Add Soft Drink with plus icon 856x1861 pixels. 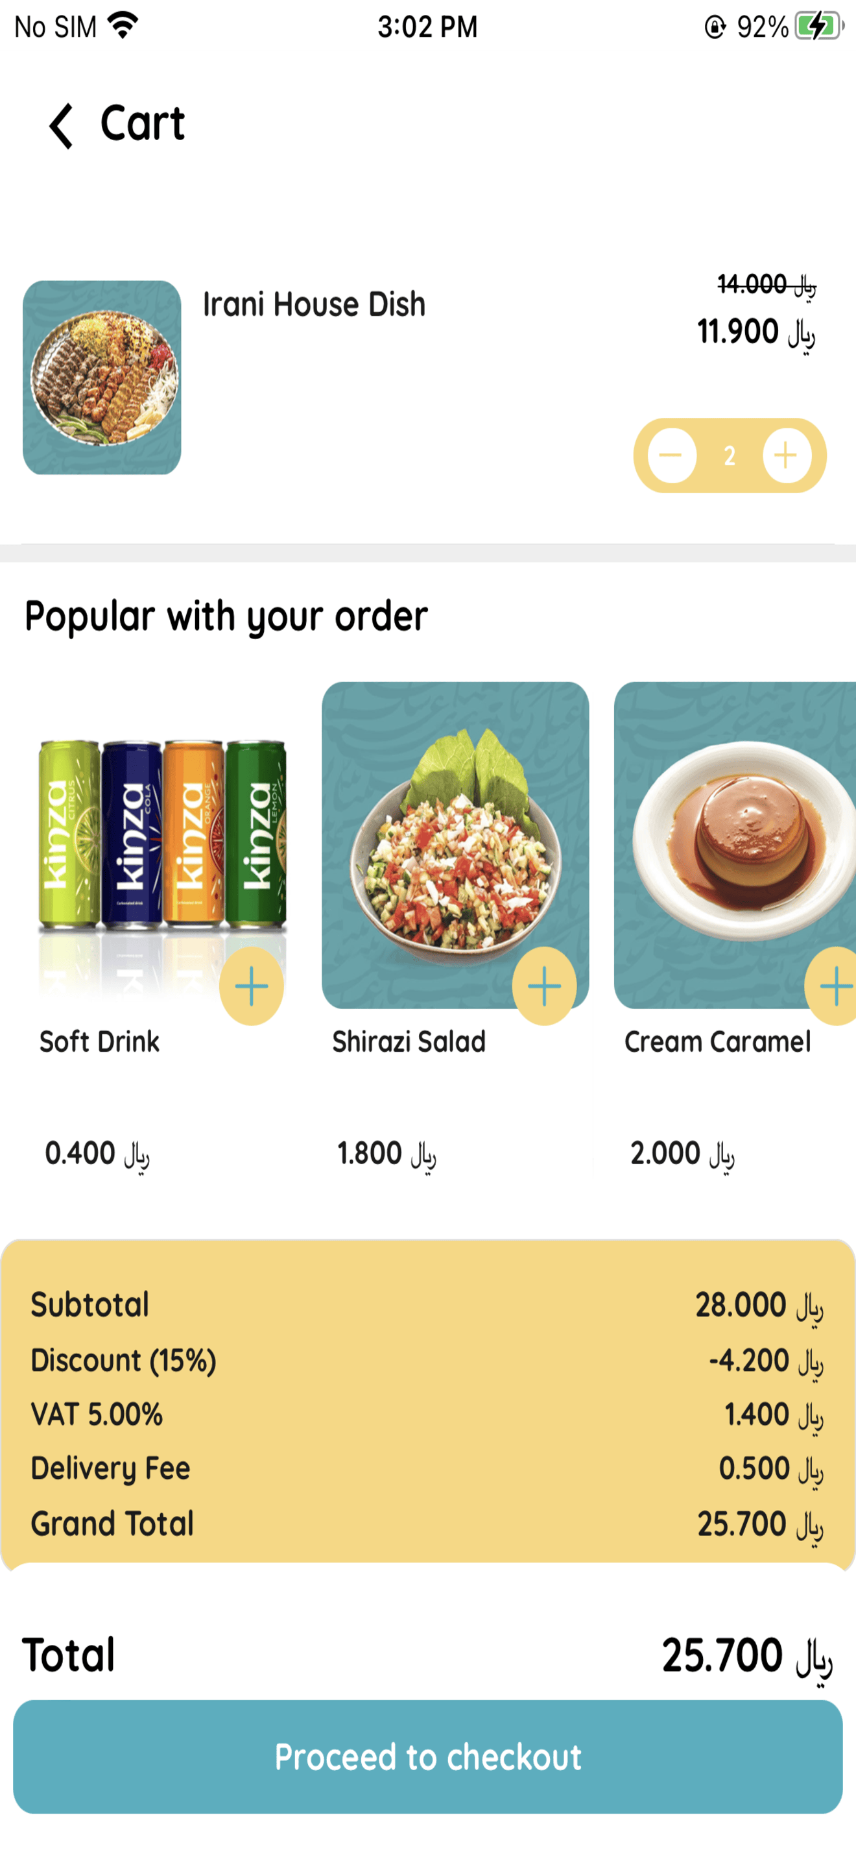tap(251, 986)
